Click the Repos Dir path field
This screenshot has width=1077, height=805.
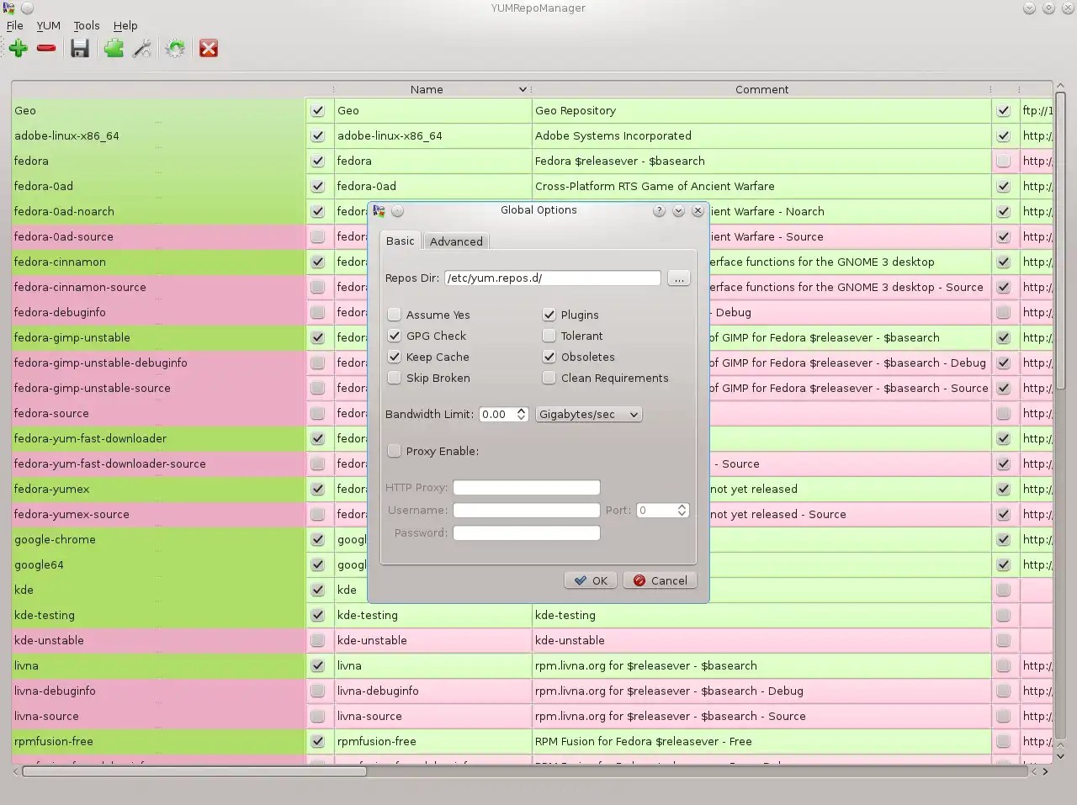tap(552, 278)
